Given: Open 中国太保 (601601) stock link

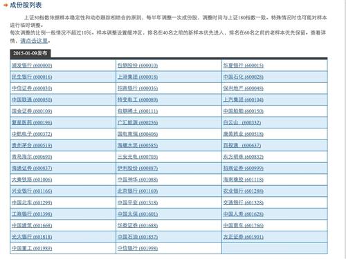Looking at the screenshot, I should [138, 214].
